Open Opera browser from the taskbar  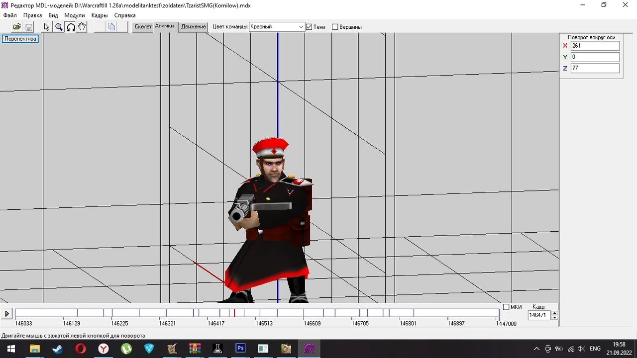[x=80, y=349]
